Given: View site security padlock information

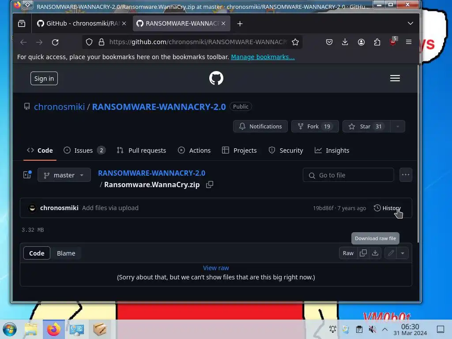Looking at the screenshot, I should [x=102, y=42].
